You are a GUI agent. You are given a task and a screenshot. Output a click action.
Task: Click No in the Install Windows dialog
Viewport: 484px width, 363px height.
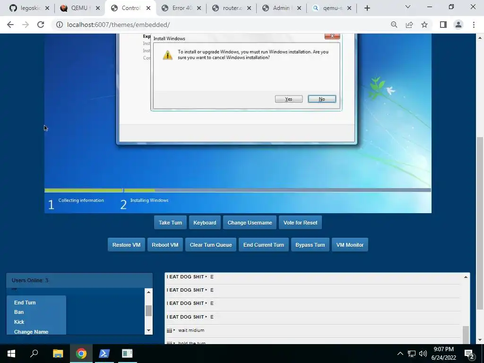point(321,99)
